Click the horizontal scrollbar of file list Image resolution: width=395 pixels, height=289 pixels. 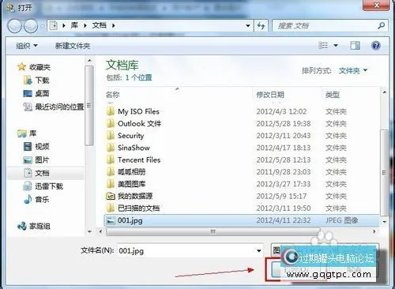(213, 231)
